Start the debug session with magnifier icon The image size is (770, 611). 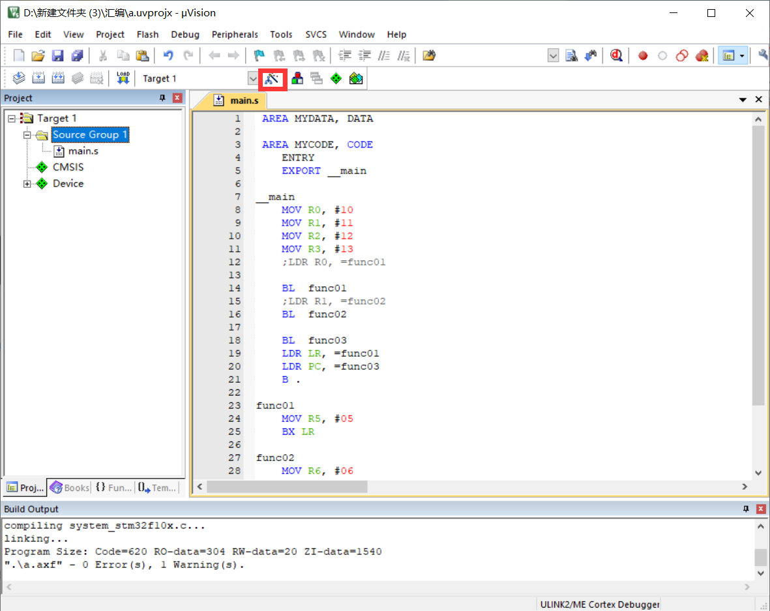point(616,55)
